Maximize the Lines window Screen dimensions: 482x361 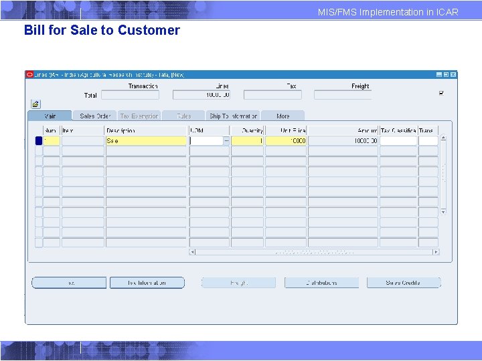pos(446,75)
